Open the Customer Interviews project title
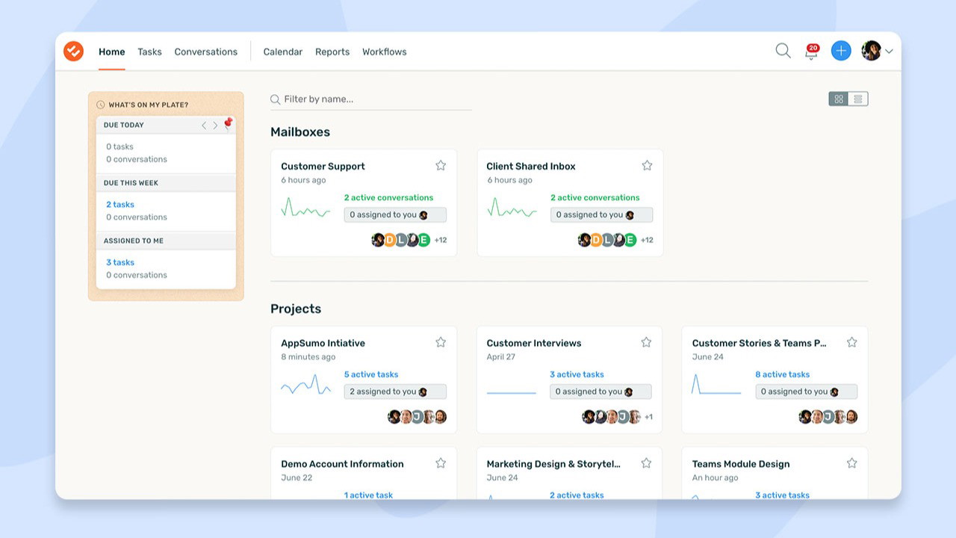 [x=534, y=343]
